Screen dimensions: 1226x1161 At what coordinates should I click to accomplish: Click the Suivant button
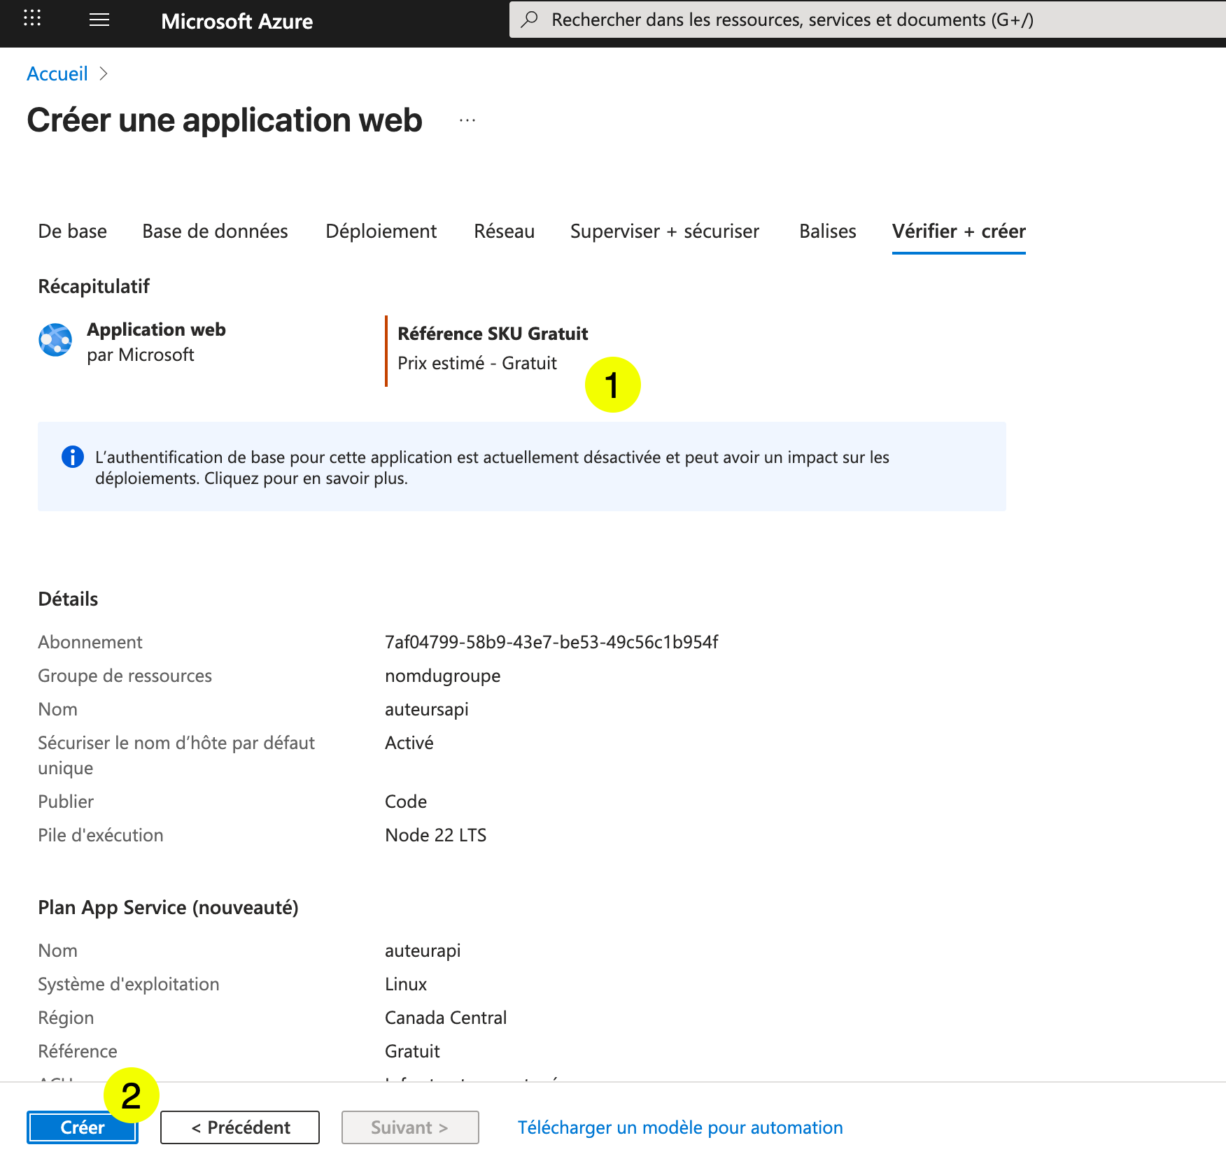(409, 1127)
